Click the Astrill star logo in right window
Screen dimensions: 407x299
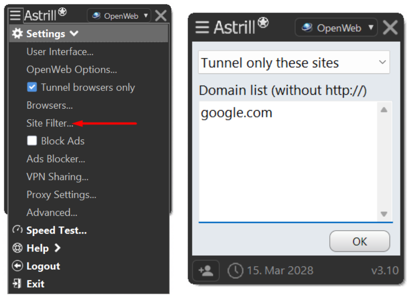(x=263, y=22)
